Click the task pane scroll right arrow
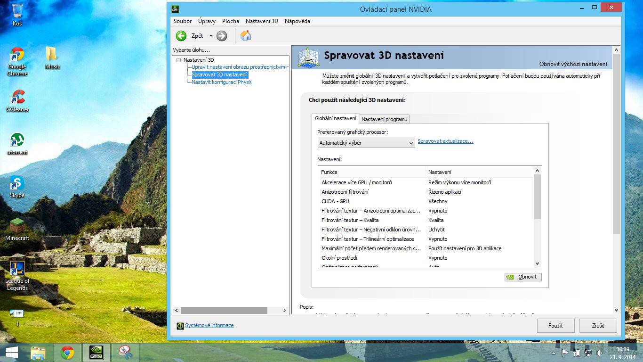Viewport: 643px width, 362px height. coord(284,310)
